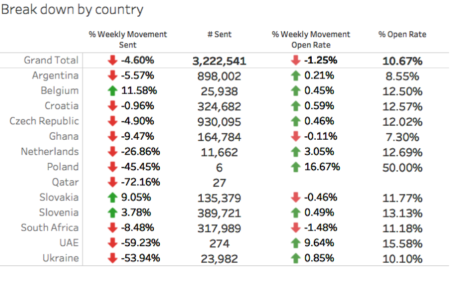The height and width of the screenshot is (290, 461).
Task: Click green up arrow next to Slovakia 9.05%
Action: click(x=113, y=198)
